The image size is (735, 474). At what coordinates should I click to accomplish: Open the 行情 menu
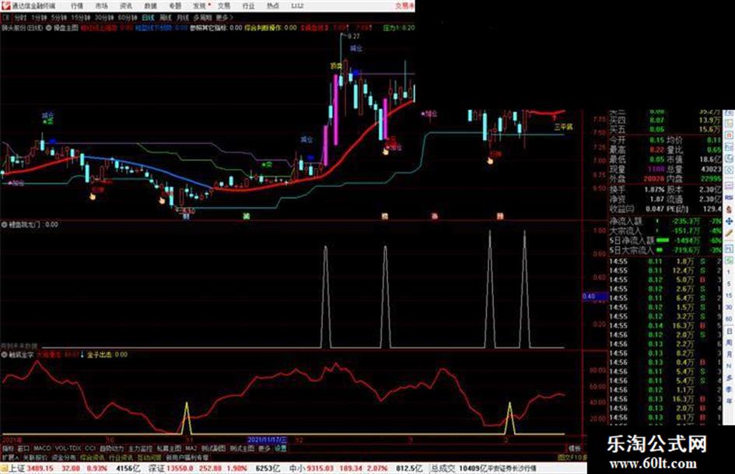click(77, 6)
